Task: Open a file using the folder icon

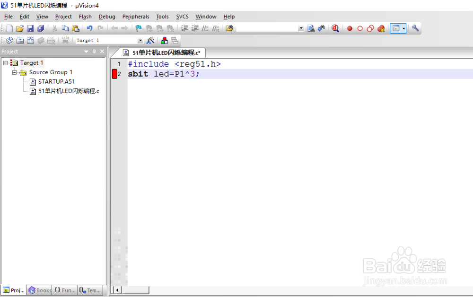Action: 20,28
